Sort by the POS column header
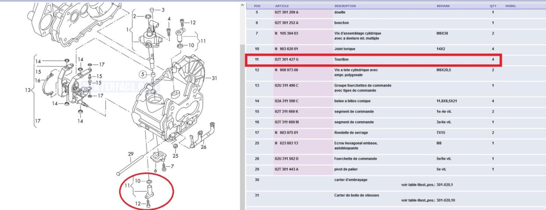 [258, 6]
